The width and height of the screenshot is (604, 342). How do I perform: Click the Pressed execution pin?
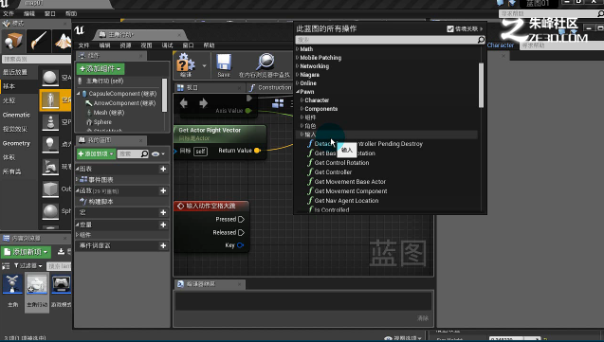pyautogui.click(x=241, y=219)
